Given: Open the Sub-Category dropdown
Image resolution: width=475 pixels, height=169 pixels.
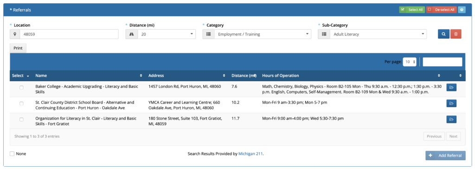Looking at the screenshot, I should (x=378, y=34).
